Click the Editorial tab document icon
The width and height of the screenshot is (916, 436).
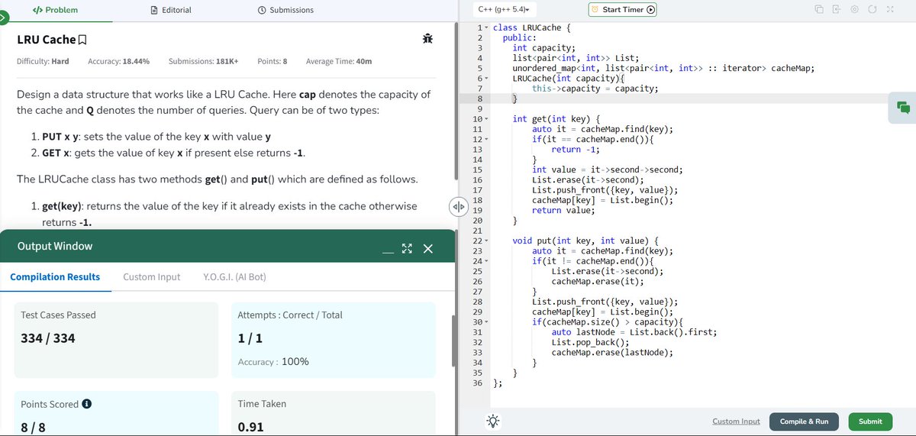[x=153, y=10]
